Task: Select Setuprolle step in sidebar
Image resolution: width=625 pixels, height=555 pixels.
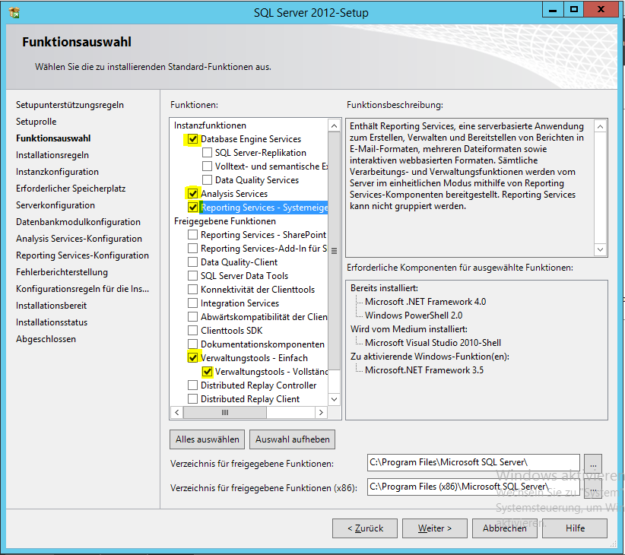Action: pyautogui.click(x=36, y=122)
